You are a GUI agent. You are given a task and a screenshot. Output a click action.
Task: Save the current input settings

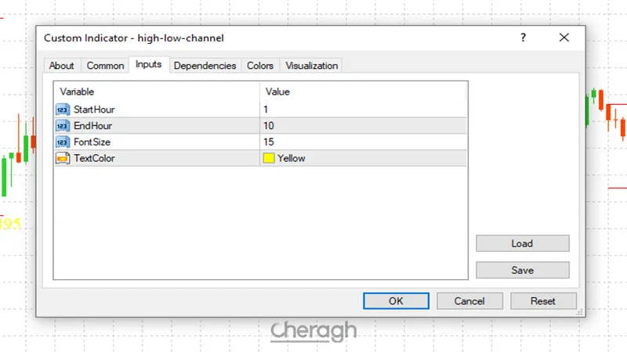coord(522,270)
